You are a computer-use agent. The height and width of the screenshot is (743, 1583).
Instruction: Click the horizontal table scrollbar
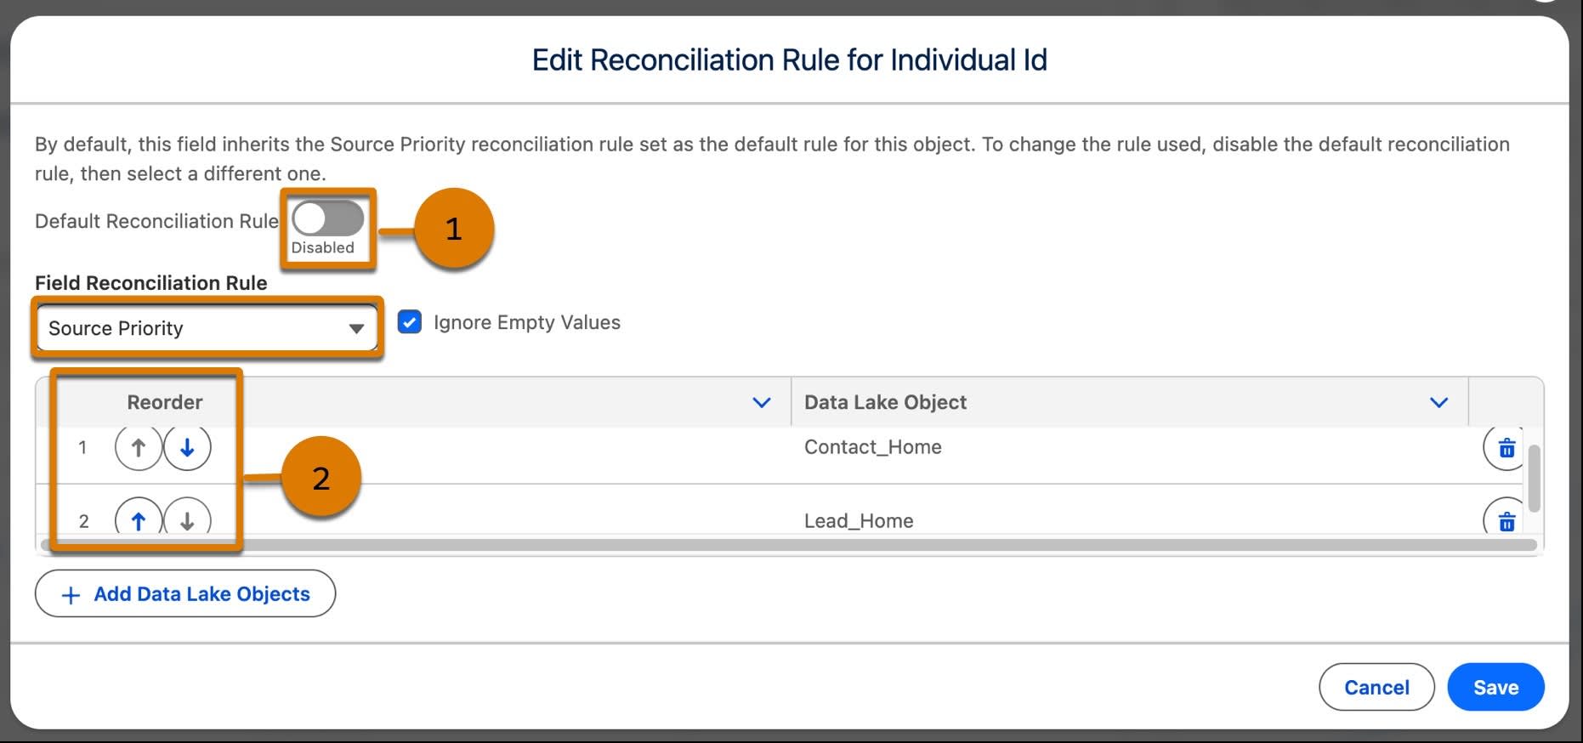click(x=788, y=544)
